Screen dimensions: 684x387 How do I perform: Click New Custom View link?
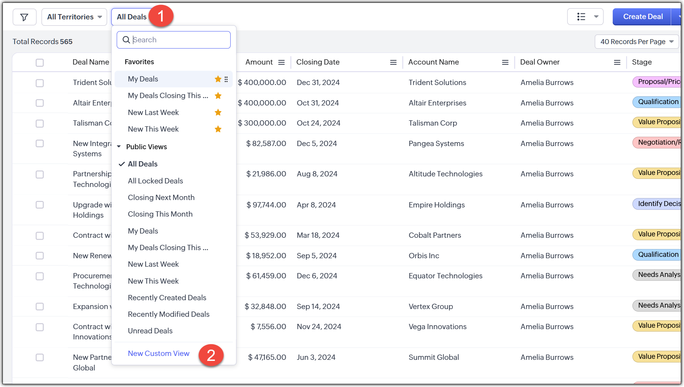coord(159,353)
